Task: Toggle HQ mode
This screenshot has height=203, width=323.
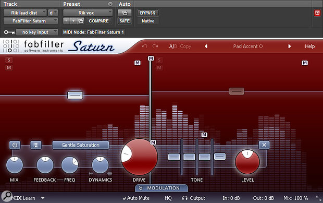Action: [x=168, y=198]
